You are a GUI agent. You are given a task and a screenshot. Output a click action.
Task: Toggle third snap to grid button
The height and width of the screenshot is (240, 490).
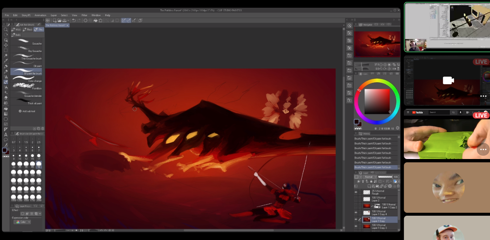click(134, 20)
